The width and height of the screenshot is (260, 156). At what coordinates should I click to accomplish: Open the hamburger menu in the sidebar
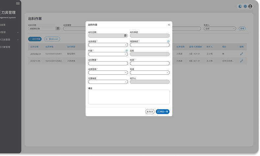click(x=18, y=3)
